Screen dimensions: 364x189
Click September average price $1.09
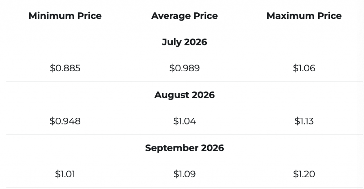click(x=184, y=174)
